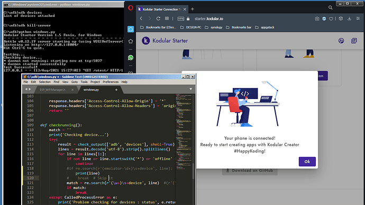This screenshot has height=205, width=365.
Task: Open a new browser tab
Action: click(x=192, y=9)
